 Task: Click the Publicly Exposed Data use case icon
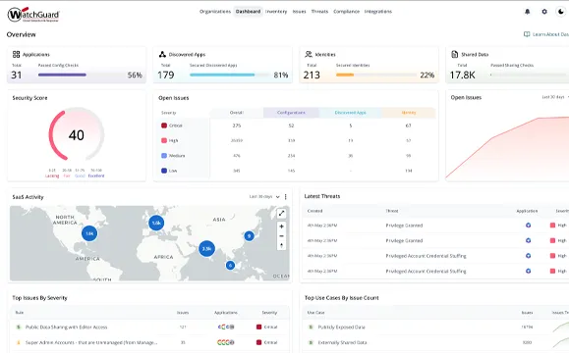click(311, 327)
